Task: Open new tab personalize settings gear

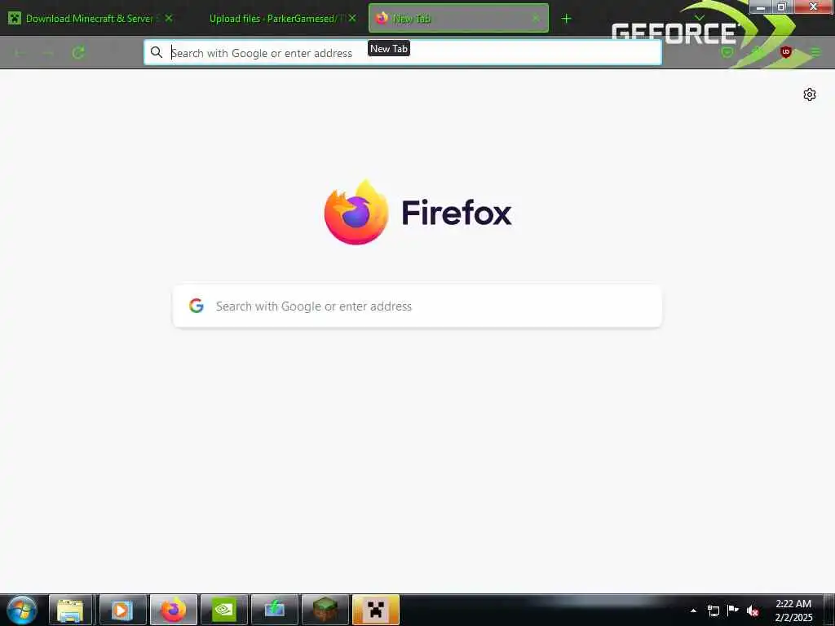Action: coord(810,95)
